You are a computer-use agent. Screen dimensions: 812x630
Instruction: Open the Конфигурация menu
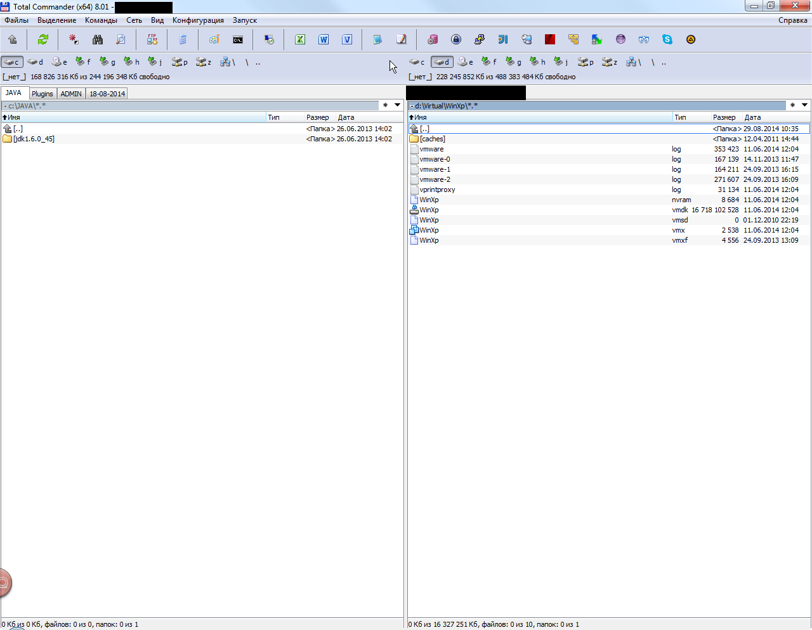[198, 20]
